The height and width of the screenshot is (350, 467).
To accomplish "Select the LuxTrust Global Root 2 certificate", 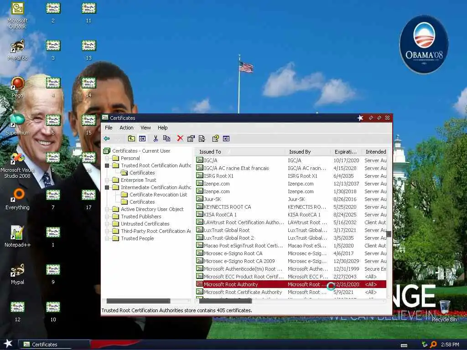I will pyautogui.click(x=291, y=238).
